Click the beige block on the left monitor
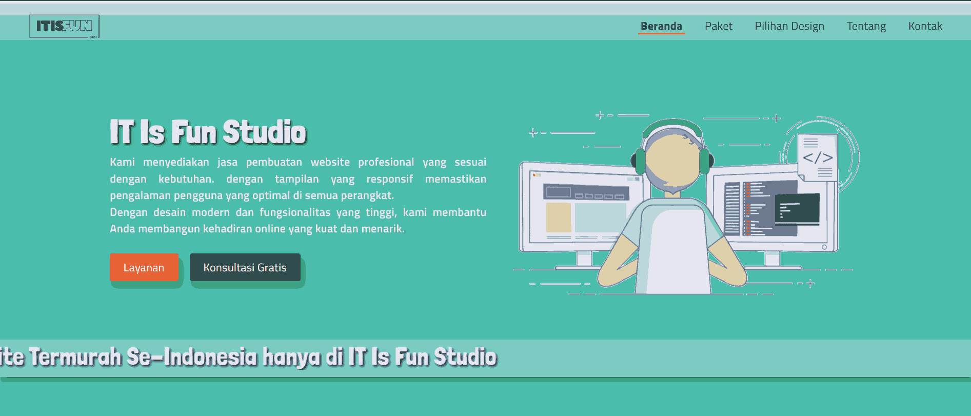 [558, 217]
